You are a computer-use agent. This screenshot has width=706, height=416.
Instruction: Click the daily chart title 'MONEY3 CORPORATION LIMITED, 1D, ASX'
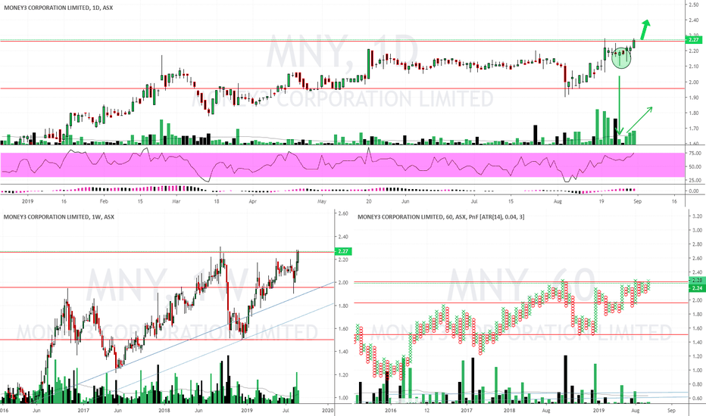click(x=58, y=8)
